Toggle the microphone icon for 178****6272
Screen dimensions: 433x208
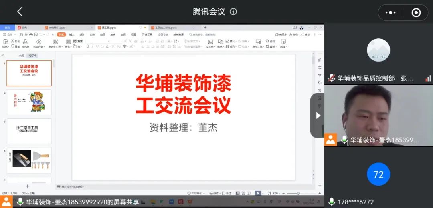[x=332, y=202]
